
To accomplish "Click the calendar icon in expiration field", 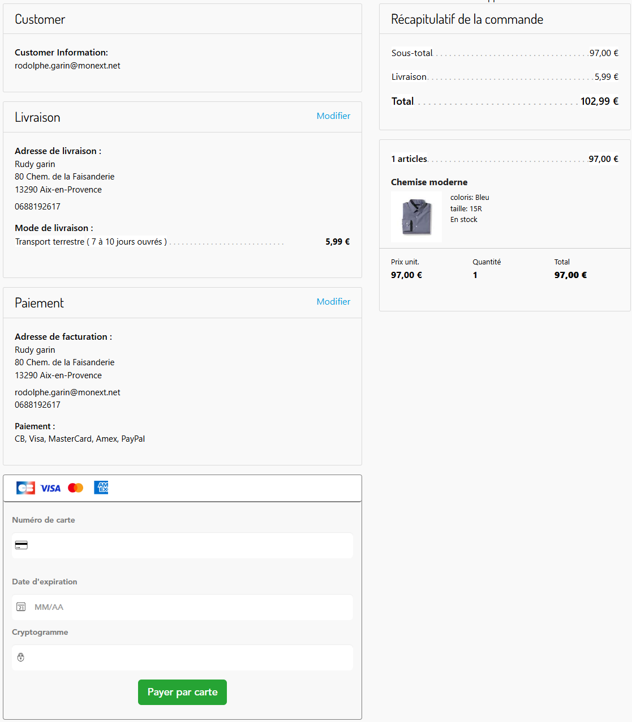I will (x=21, y=607).
